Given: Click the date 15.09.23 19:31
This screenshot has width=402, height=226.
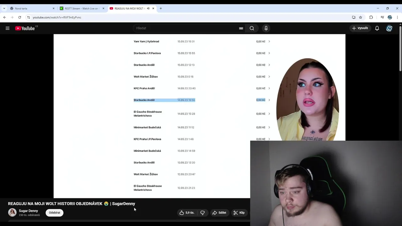Looking at the screenshot, I should click(186, 41).
